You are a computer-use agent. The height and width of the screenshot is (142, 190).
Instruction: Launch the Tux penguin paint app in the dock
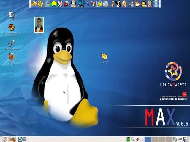click(118, 4)
